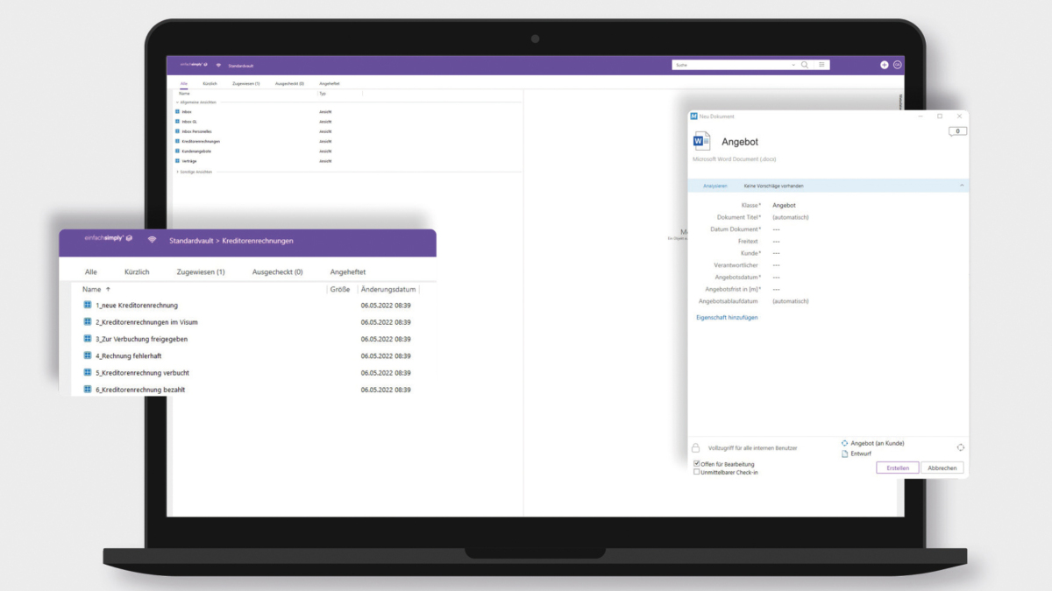Click the magnifier icon in search bar

tap(805, 65)
